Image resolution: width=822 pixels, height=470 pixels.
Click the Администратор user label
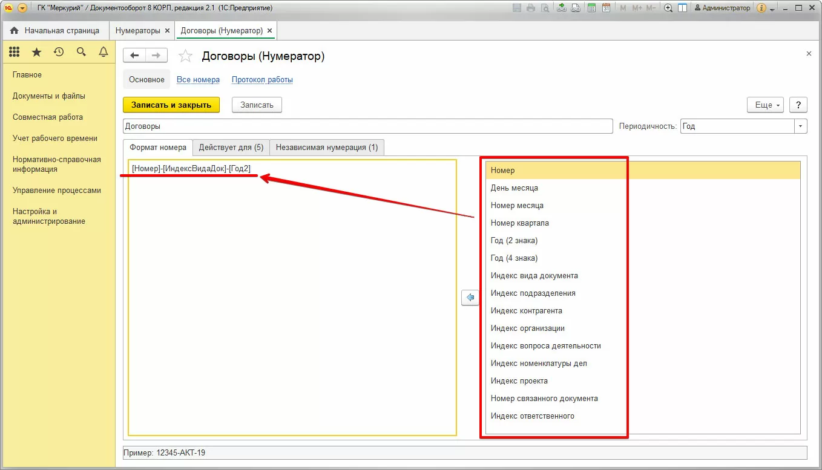[x=722, y=8]
